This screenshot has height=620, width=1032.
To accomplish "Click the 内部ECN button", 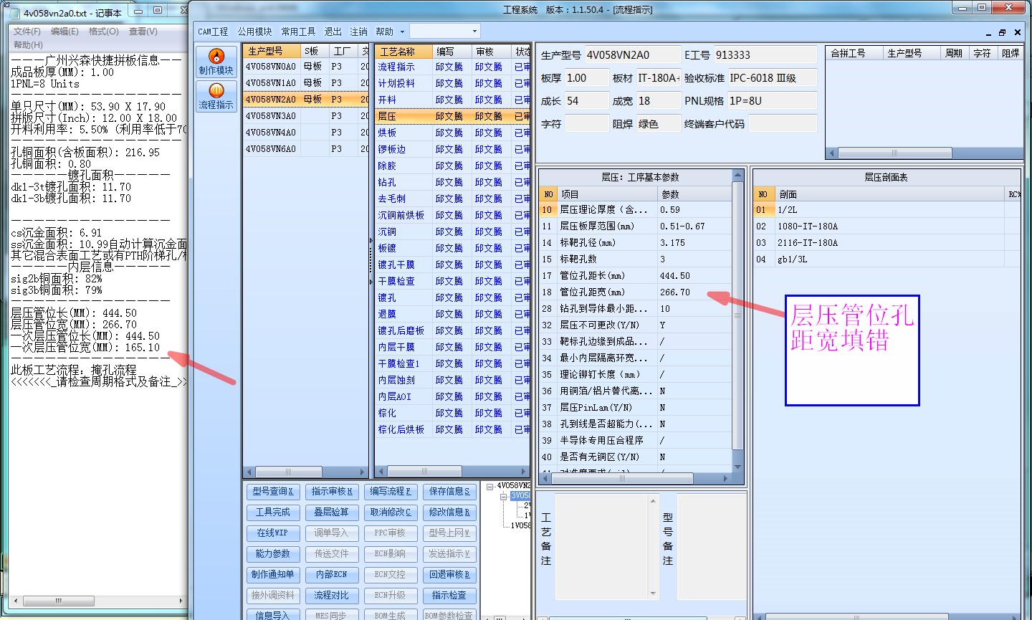I will (332, 575).
